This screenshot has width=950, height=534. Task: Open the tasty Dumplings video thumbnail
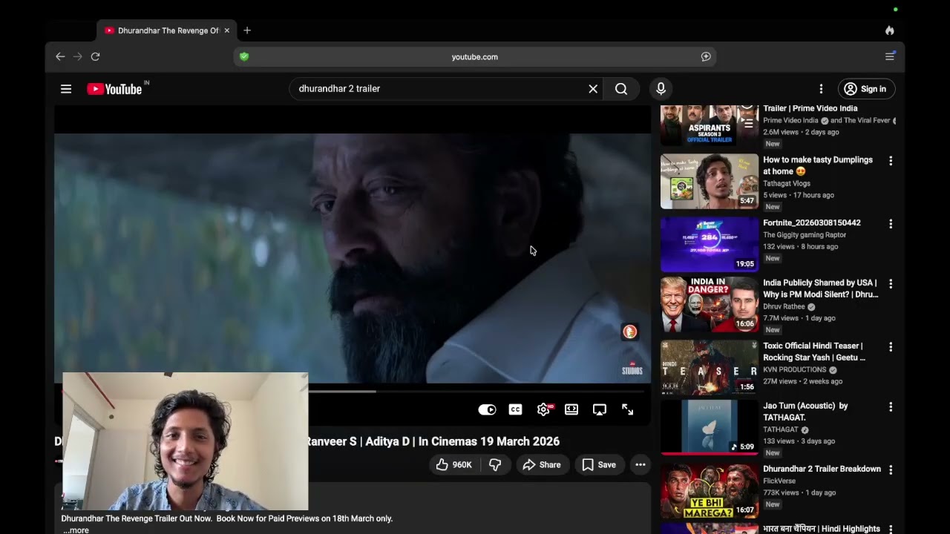coord(710,182)
